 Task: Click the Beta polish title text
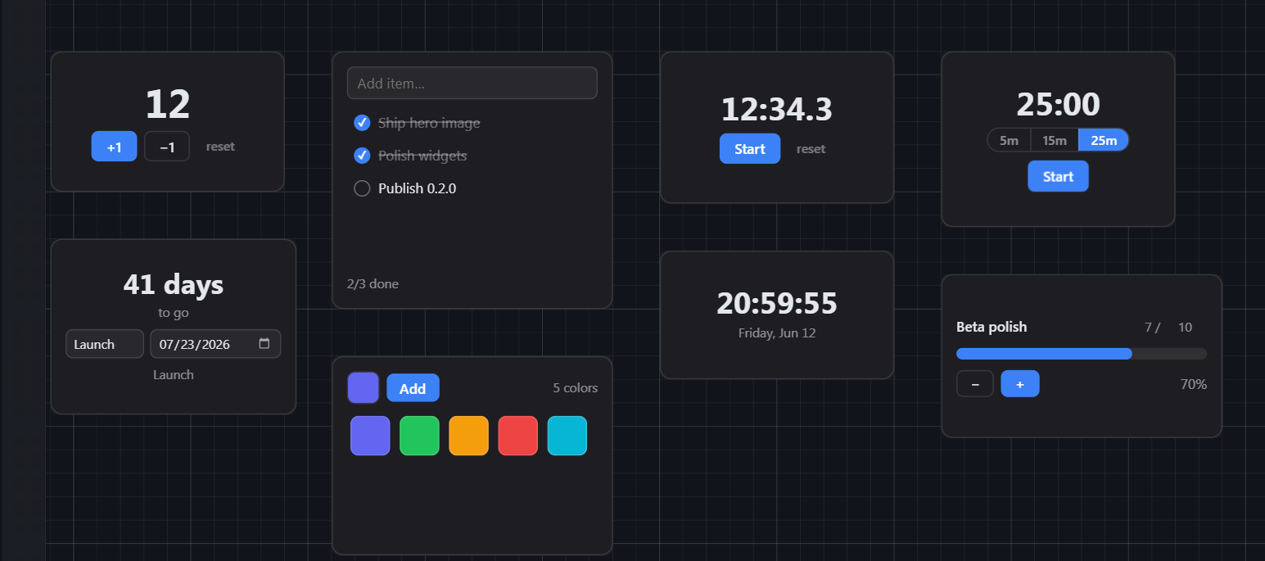[992, 328]
